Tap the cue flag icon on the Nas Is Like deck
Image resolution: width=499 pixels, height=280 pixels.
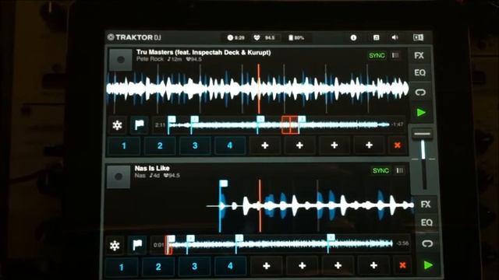[137, 245]
